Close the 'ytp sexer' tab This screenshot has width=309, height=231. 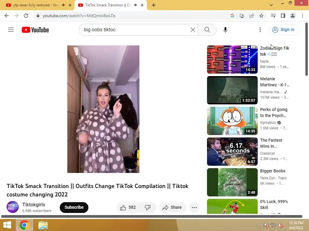70,5
